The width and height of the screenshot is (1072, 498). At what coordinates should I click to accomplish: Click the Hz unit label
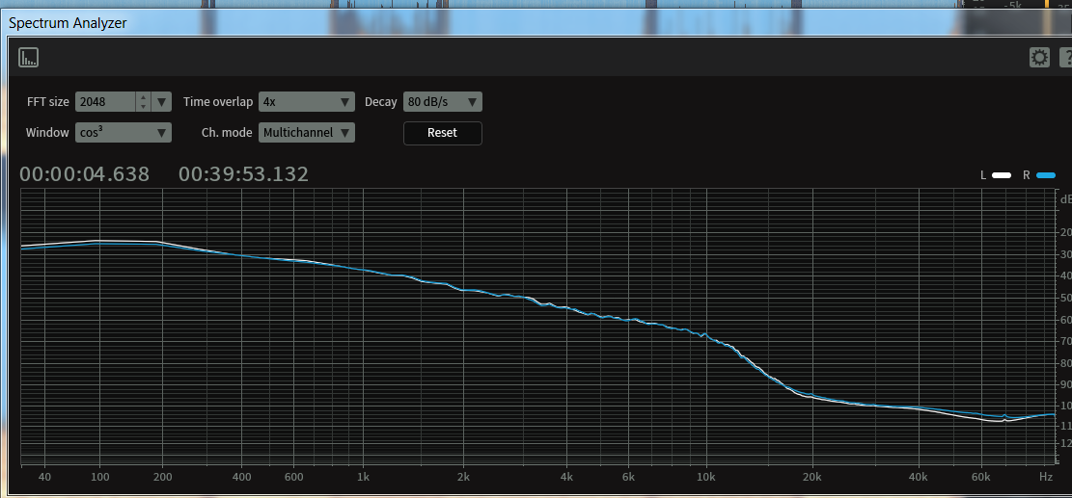tap(1046, 476)
